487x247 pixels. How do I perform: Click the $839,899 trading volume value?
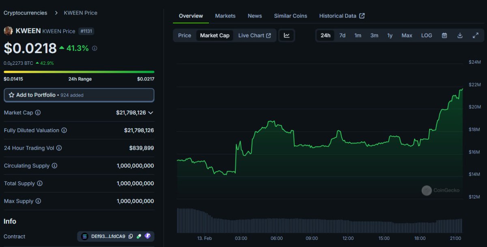(x=142, y=148)
